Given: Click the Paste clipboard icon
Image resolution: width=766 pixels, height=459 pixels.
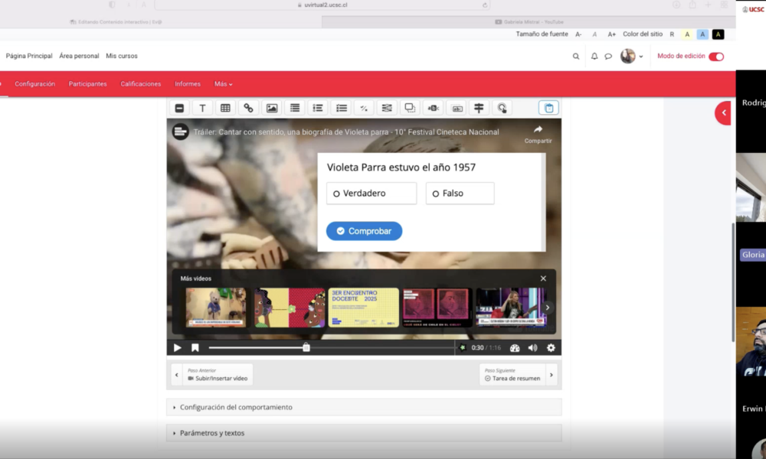Looking at the screenshot, I should pos(548,108).
